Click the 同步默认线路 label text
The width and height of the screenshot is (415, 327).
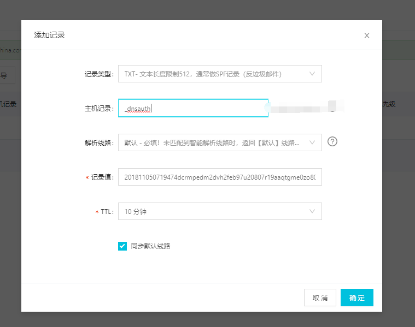coord(150,246)
